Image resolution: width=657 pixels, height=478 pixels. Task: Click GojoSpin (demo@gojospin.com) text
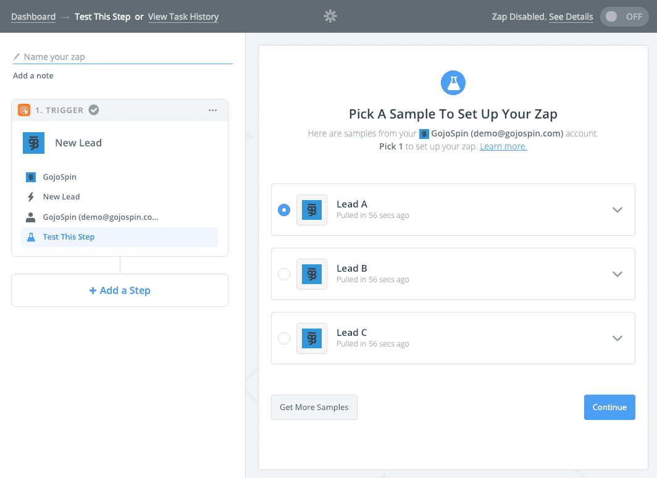point(497,133)
